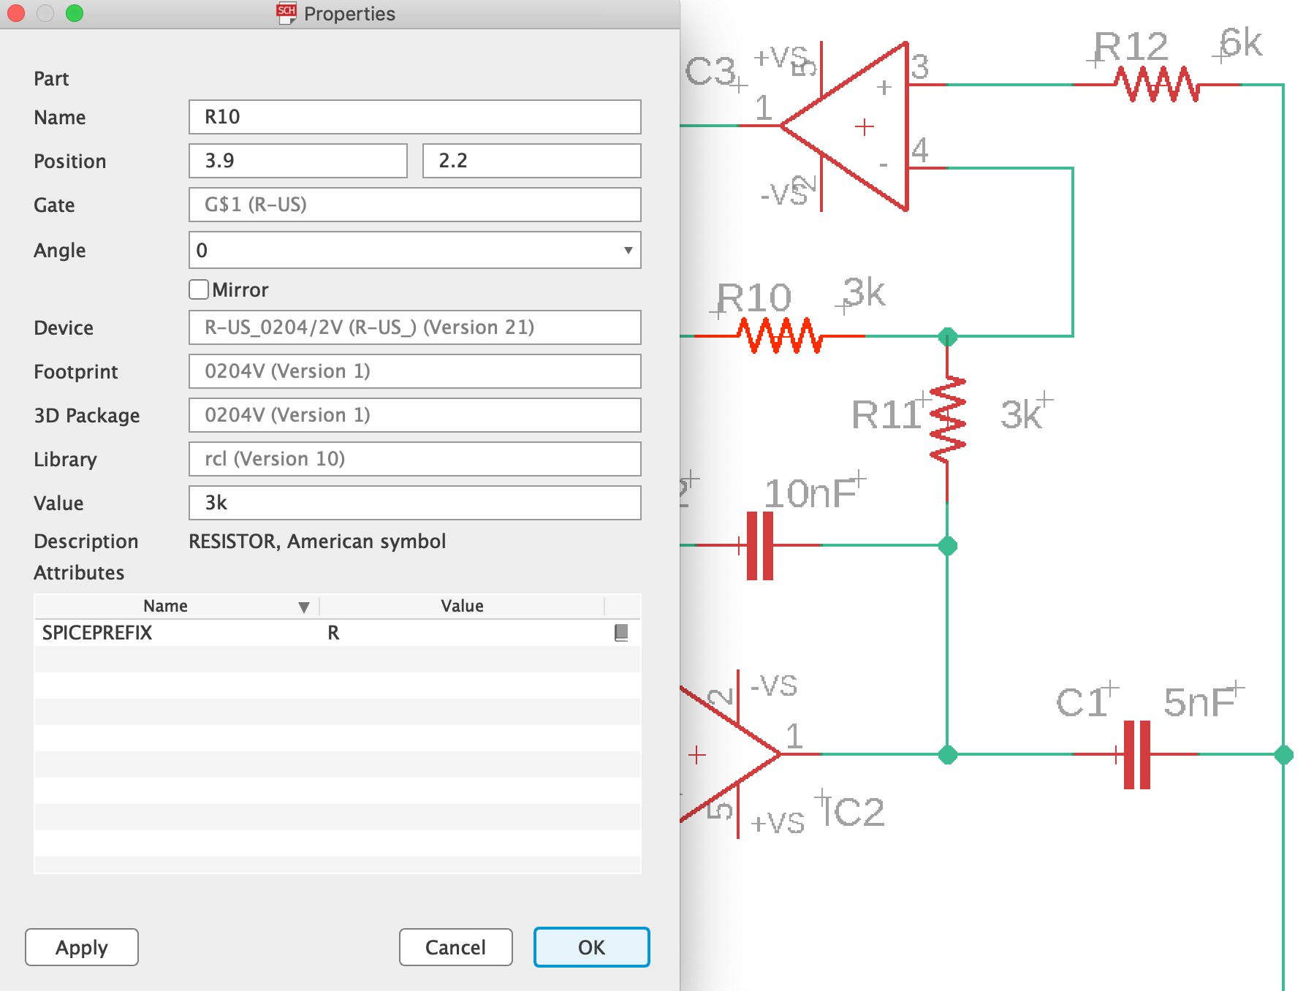Select the SPICEPREFIX attribute row
This screenshot has width=1314, height=991.
pos(219,633)
